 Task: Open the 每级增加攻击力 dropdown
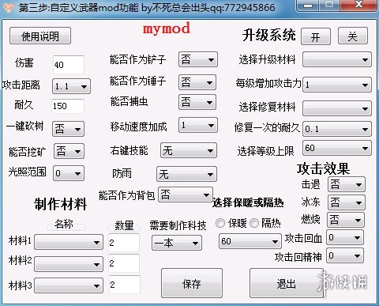pyautogui.click(x=337, y=85)
